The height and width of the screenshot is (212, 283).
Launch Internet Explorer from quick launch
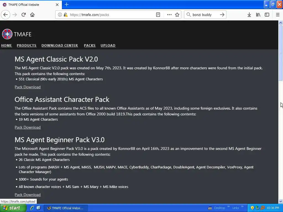coord(32,208)
